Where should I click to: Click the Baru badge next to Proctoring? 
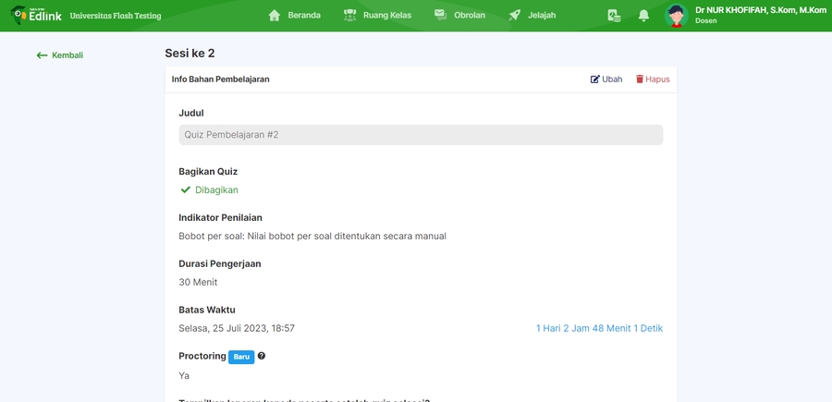pos(241,357)
